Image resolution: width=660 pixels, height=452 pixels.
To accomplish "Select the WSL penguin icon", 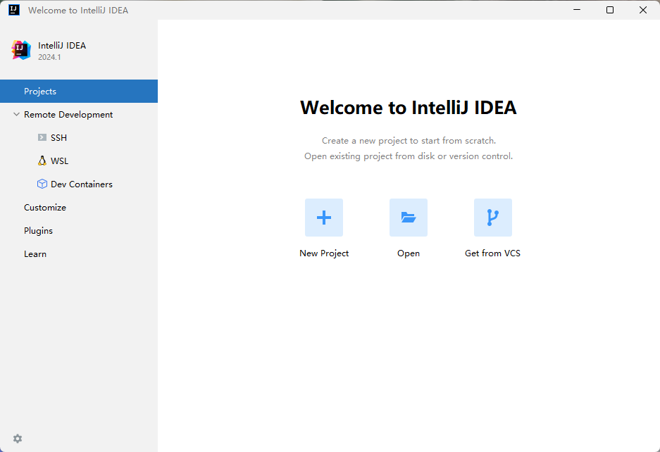I will [x=40, y=161].
